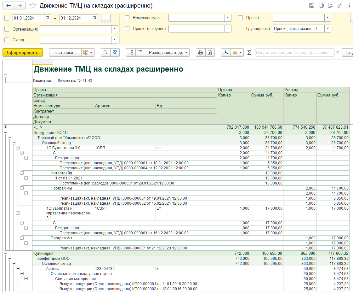Collapse Внедрение ПО 1С group
The height and width of the screenshot is (292, 353).
click(5, 132)
